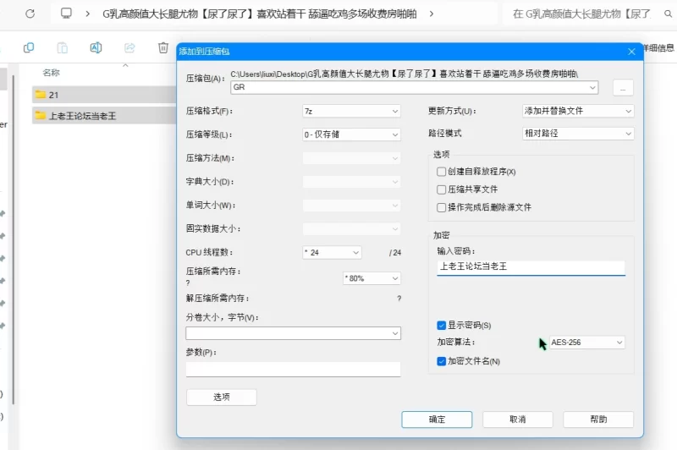The height and width of the screenshot is (450, 677).
Task: Close the 添加到压缩包 dialog
Action: pyautogui.click(x=631, y=52)
